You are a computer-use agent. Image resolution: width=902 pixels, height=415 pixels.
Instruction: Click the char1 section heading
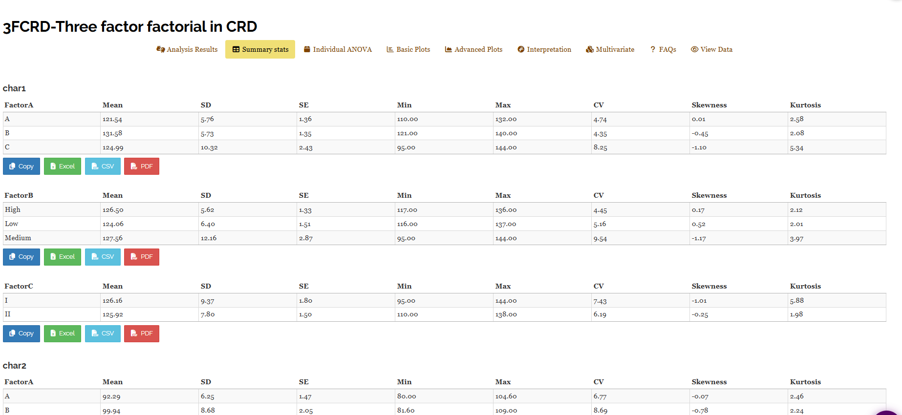(x=14, y=88)
